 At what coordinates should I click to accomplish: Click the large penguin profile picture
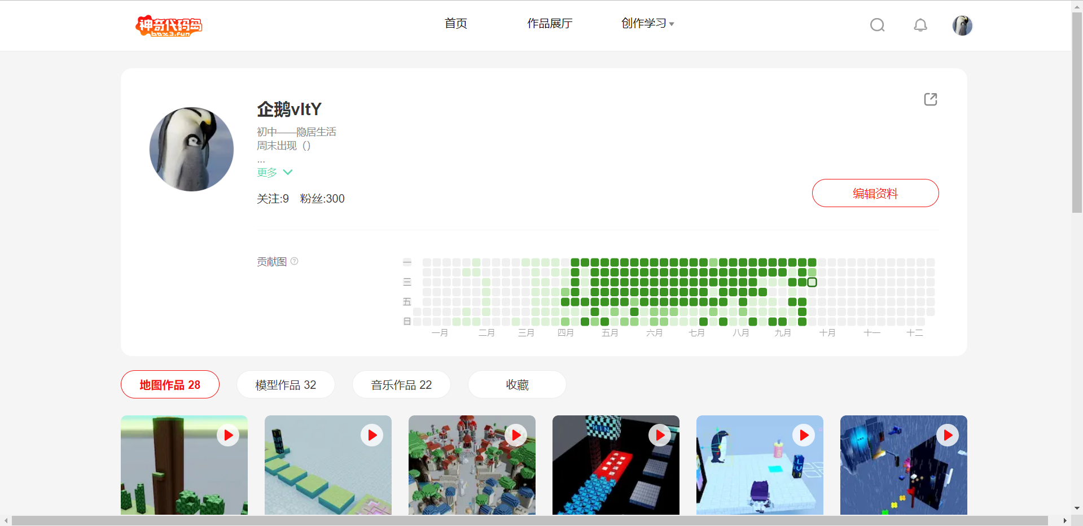pyautogui.click(x=191, y=150)
